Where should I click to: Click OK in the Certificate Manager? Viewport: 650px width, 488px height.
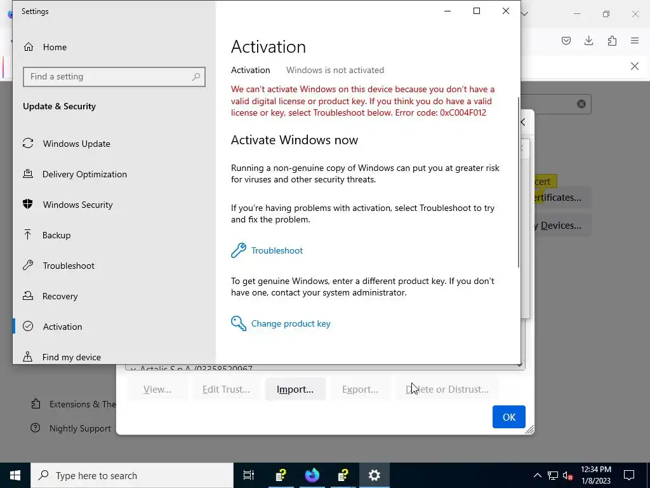pyautogui.click(x=508, y=417)
